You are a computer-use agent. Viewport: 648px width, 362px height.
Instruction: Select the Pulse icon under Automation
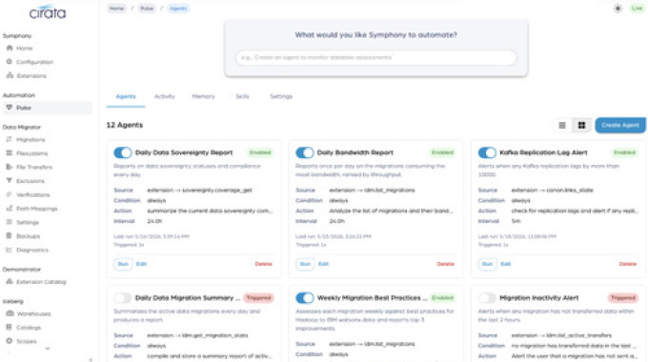point(10,108)
